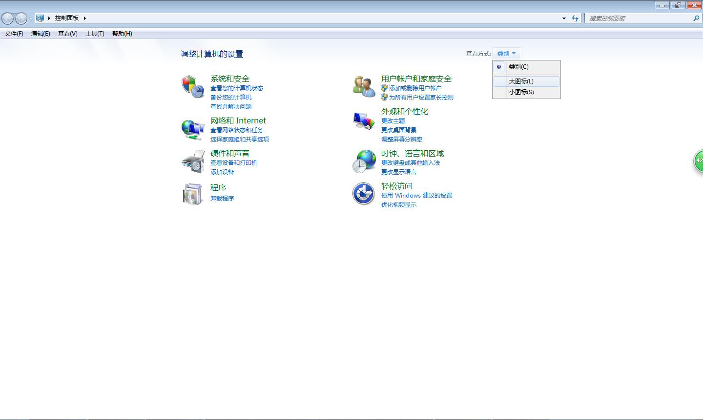
Task: Open recent pages dropdown beside forward arrow
Action: pos(31,19)
